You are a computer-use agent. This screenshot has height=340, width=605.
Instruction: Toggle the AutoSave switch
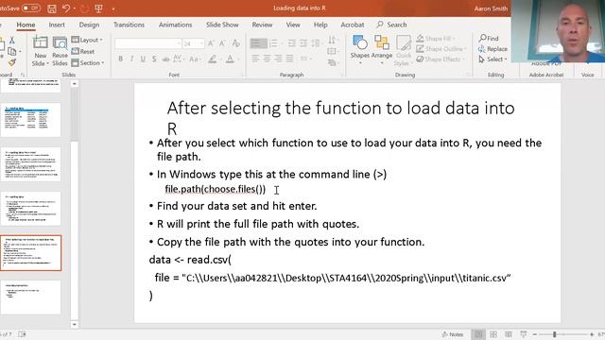tap(31, 8)
